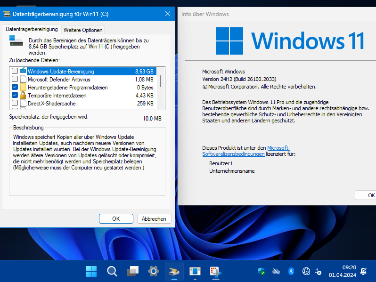Click the Unternehmensname text
The width and height of the screenshot is (376, 282).
tap(232, 171)
